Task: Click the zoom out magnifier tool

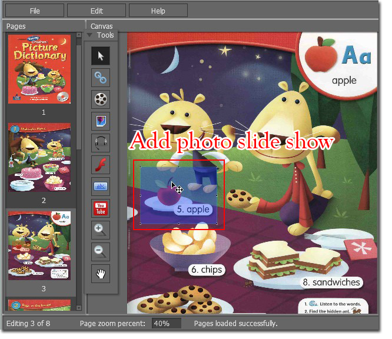Action: coord(101,252)
